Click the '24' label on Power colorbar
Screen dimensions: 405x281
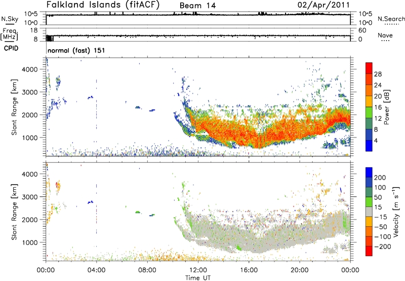(378, 85)
